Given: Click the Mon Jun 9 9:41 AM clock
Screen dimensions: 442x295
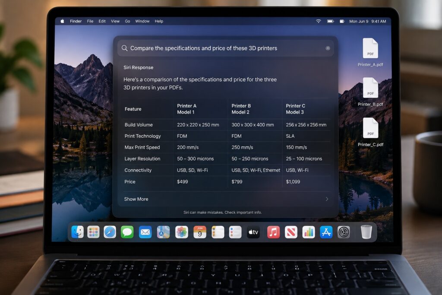Looking at the screenshot, I should point(368,21).
